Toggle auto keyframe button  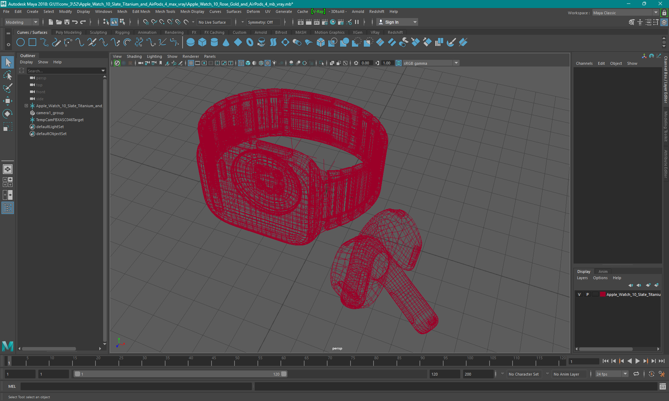[651, 374]
